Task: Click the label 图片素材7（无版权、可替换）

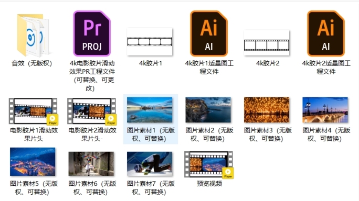Action: tap(151, 188)
